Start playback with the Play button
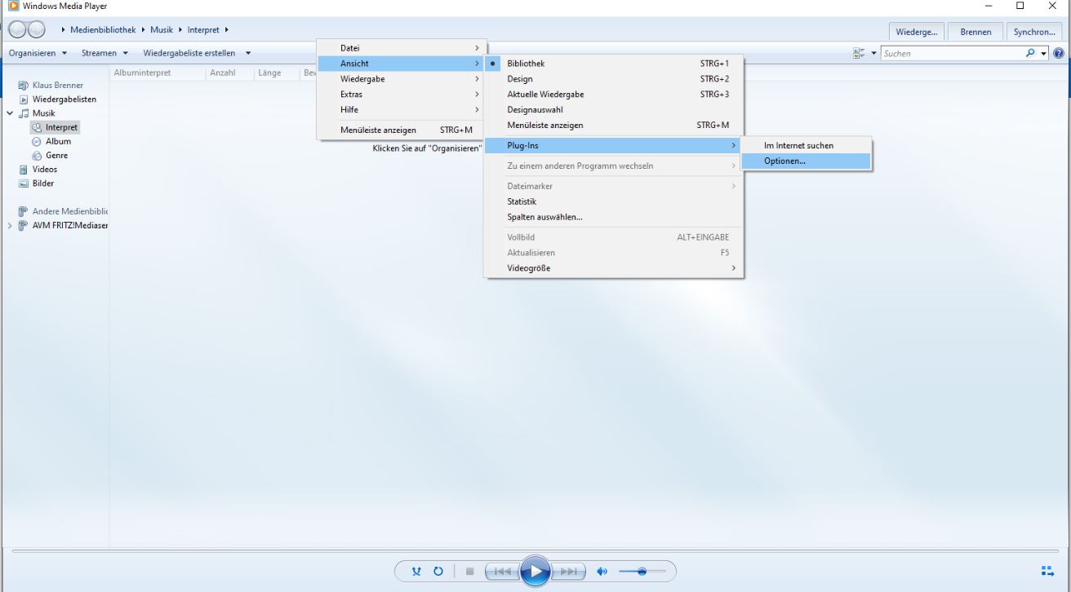 535,571
